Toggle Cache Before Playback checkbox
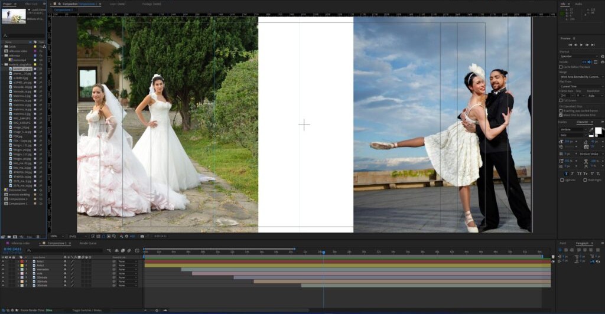 pyautogui.click(x=561, y=67)
